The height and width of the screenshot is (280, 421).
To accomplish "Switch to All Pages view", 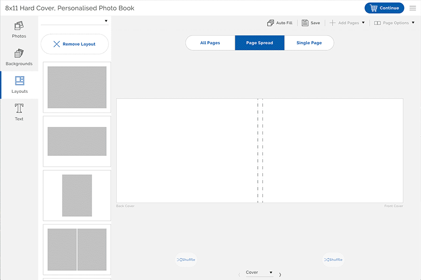I will click(210, 43).
